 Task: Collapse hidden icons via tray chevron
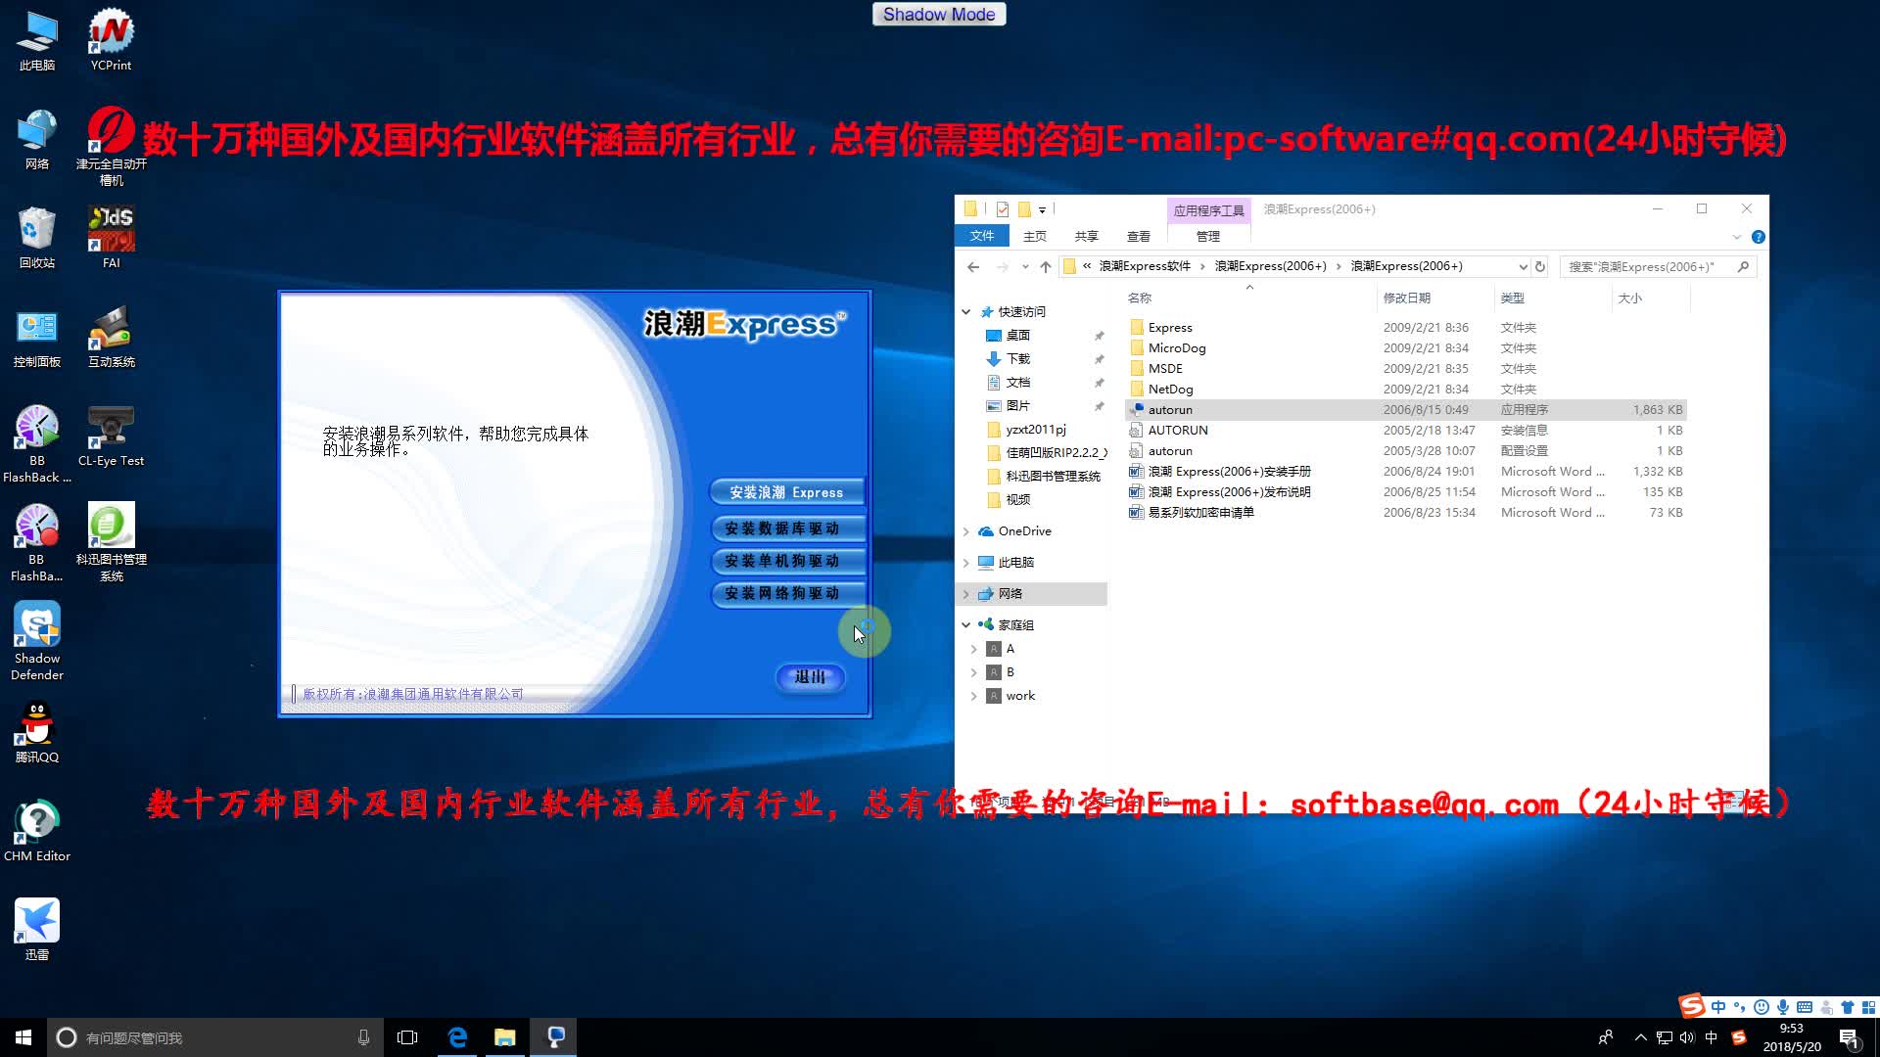[1639, 1037]
